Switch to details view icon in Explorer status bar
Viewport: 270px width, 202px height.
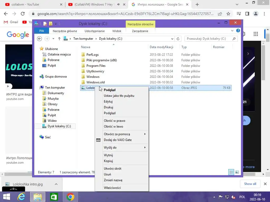click(231, 172)
